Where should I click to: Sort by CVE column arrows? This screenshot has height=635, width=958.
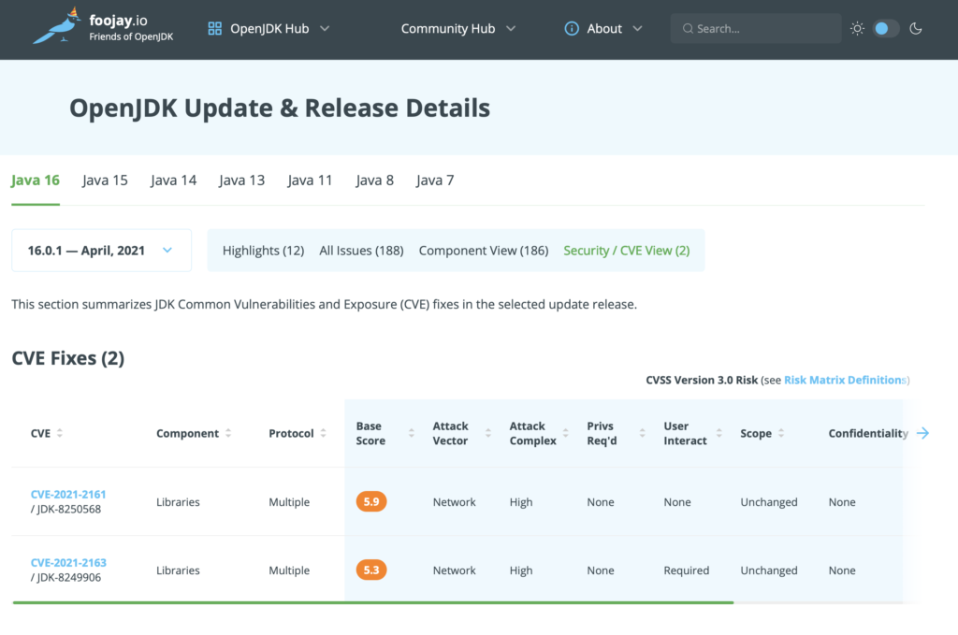(59, 433)
